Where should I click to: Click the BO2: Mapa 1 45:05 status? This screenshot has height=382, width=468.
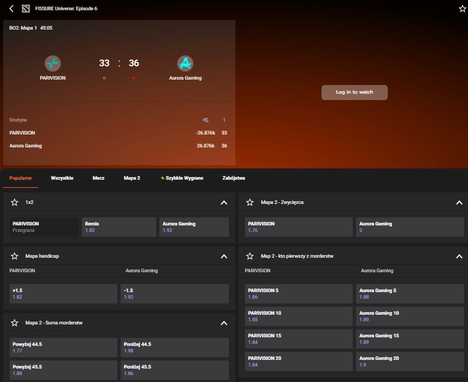click(31, 28)
